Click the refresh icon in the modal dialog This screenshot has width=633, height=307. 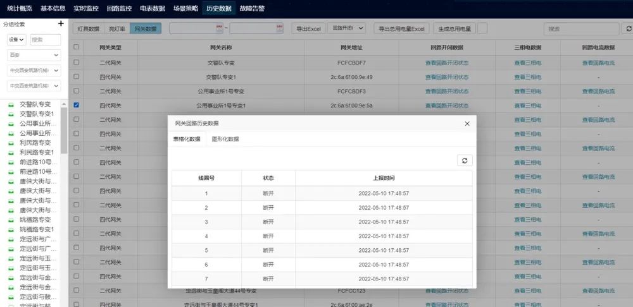(x=465, y=160)
